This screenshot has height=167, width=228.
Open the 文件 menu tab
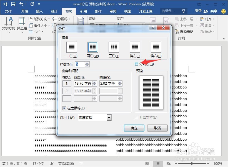pos(8,11)
